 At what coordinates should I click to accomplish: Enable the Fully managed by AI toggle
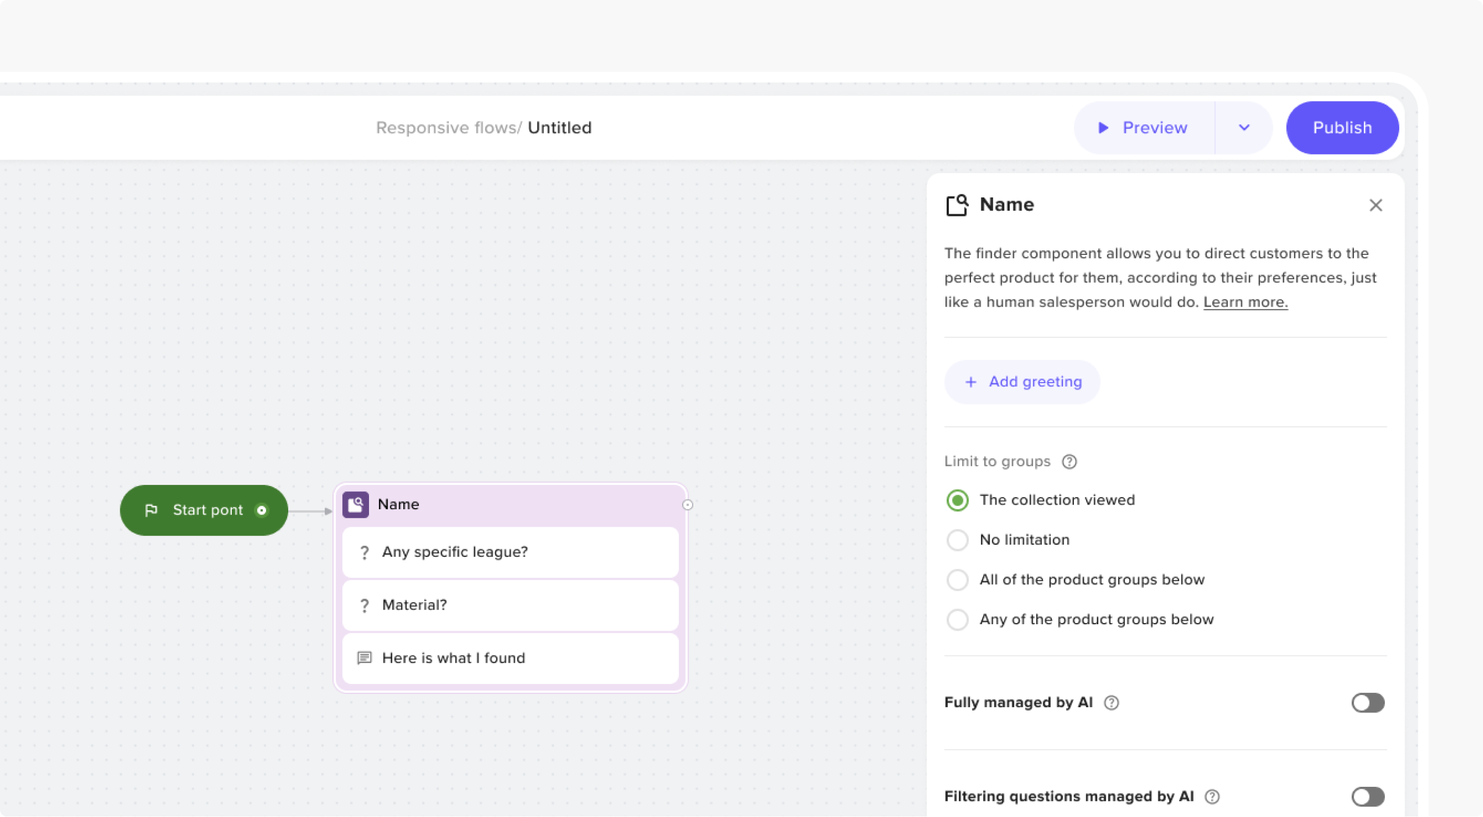coord(1368,703)
